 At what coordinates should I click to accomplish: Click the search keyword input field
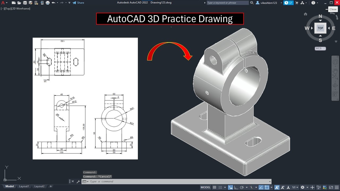tap(227, 3)
